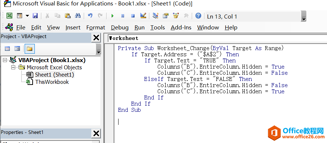Select Sheet1 (Sheet1) in project tree
Viewport: 327px width, 143px height.
[x=54, y=74]
